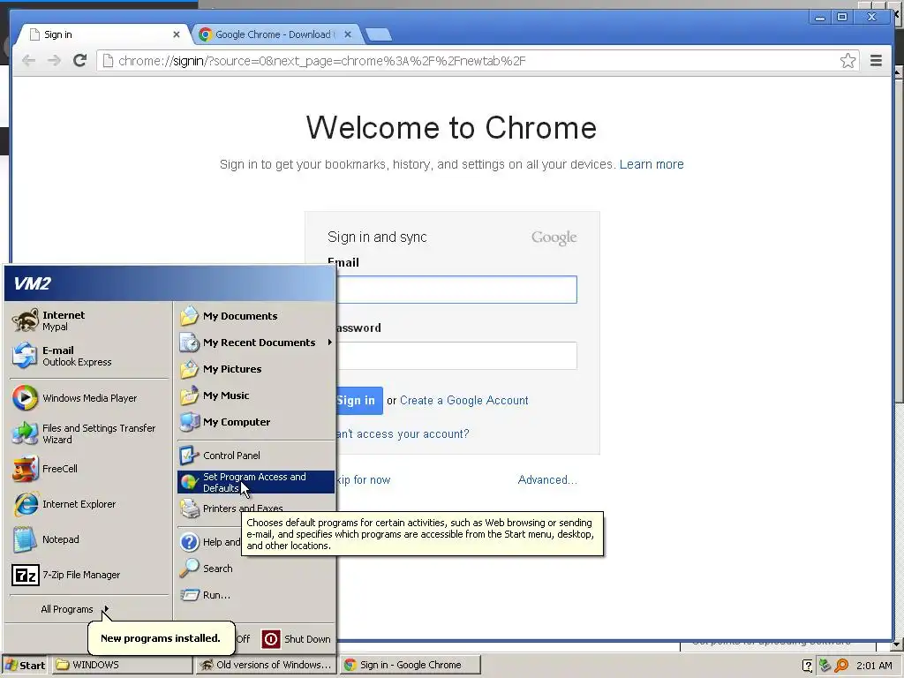Open Create a Google Account link
Viewport: 904px width, 678px height.
point(464,401)
